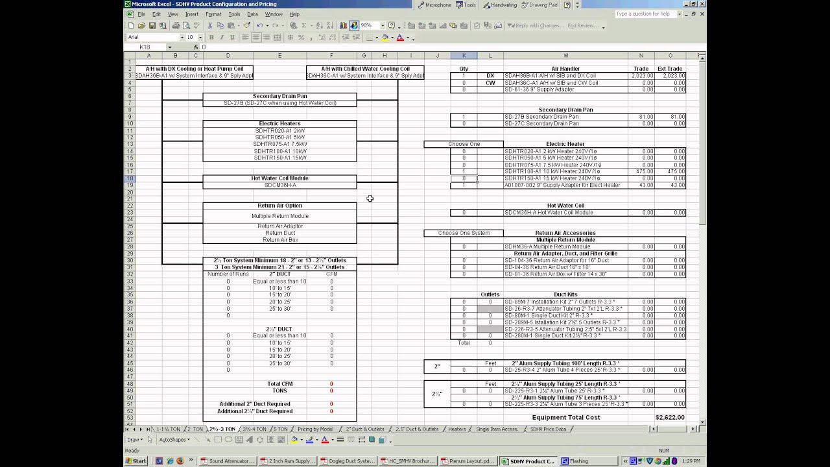The image size is (830, 467).
Task: Apply Drawing toolbar Line Color
Action: point(310,440)
